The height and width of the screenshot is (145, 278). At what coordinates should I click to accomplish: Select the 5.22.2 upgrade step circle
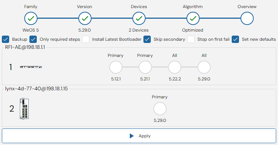175,67
